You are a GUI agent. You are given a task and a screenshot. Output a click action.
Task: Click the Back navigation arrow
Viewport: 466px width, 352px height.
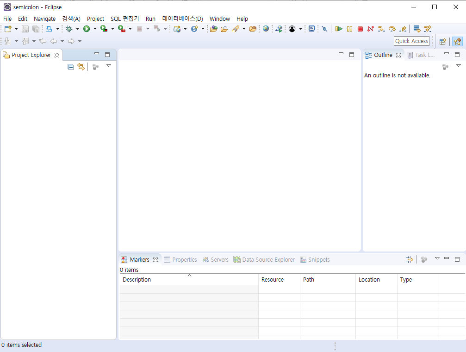pos(54,41)
